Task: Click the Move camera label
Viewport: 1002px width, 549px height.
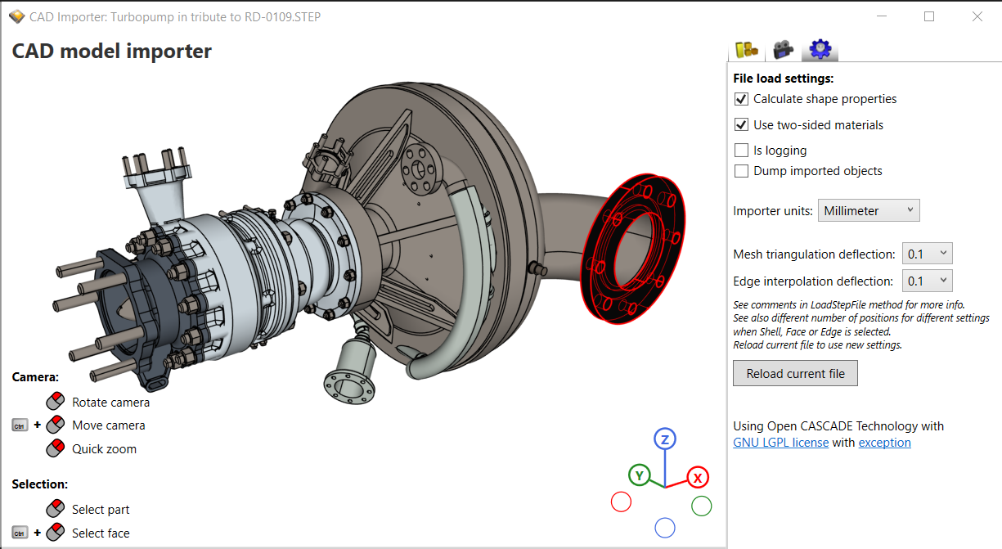Action: coord(109,425)
